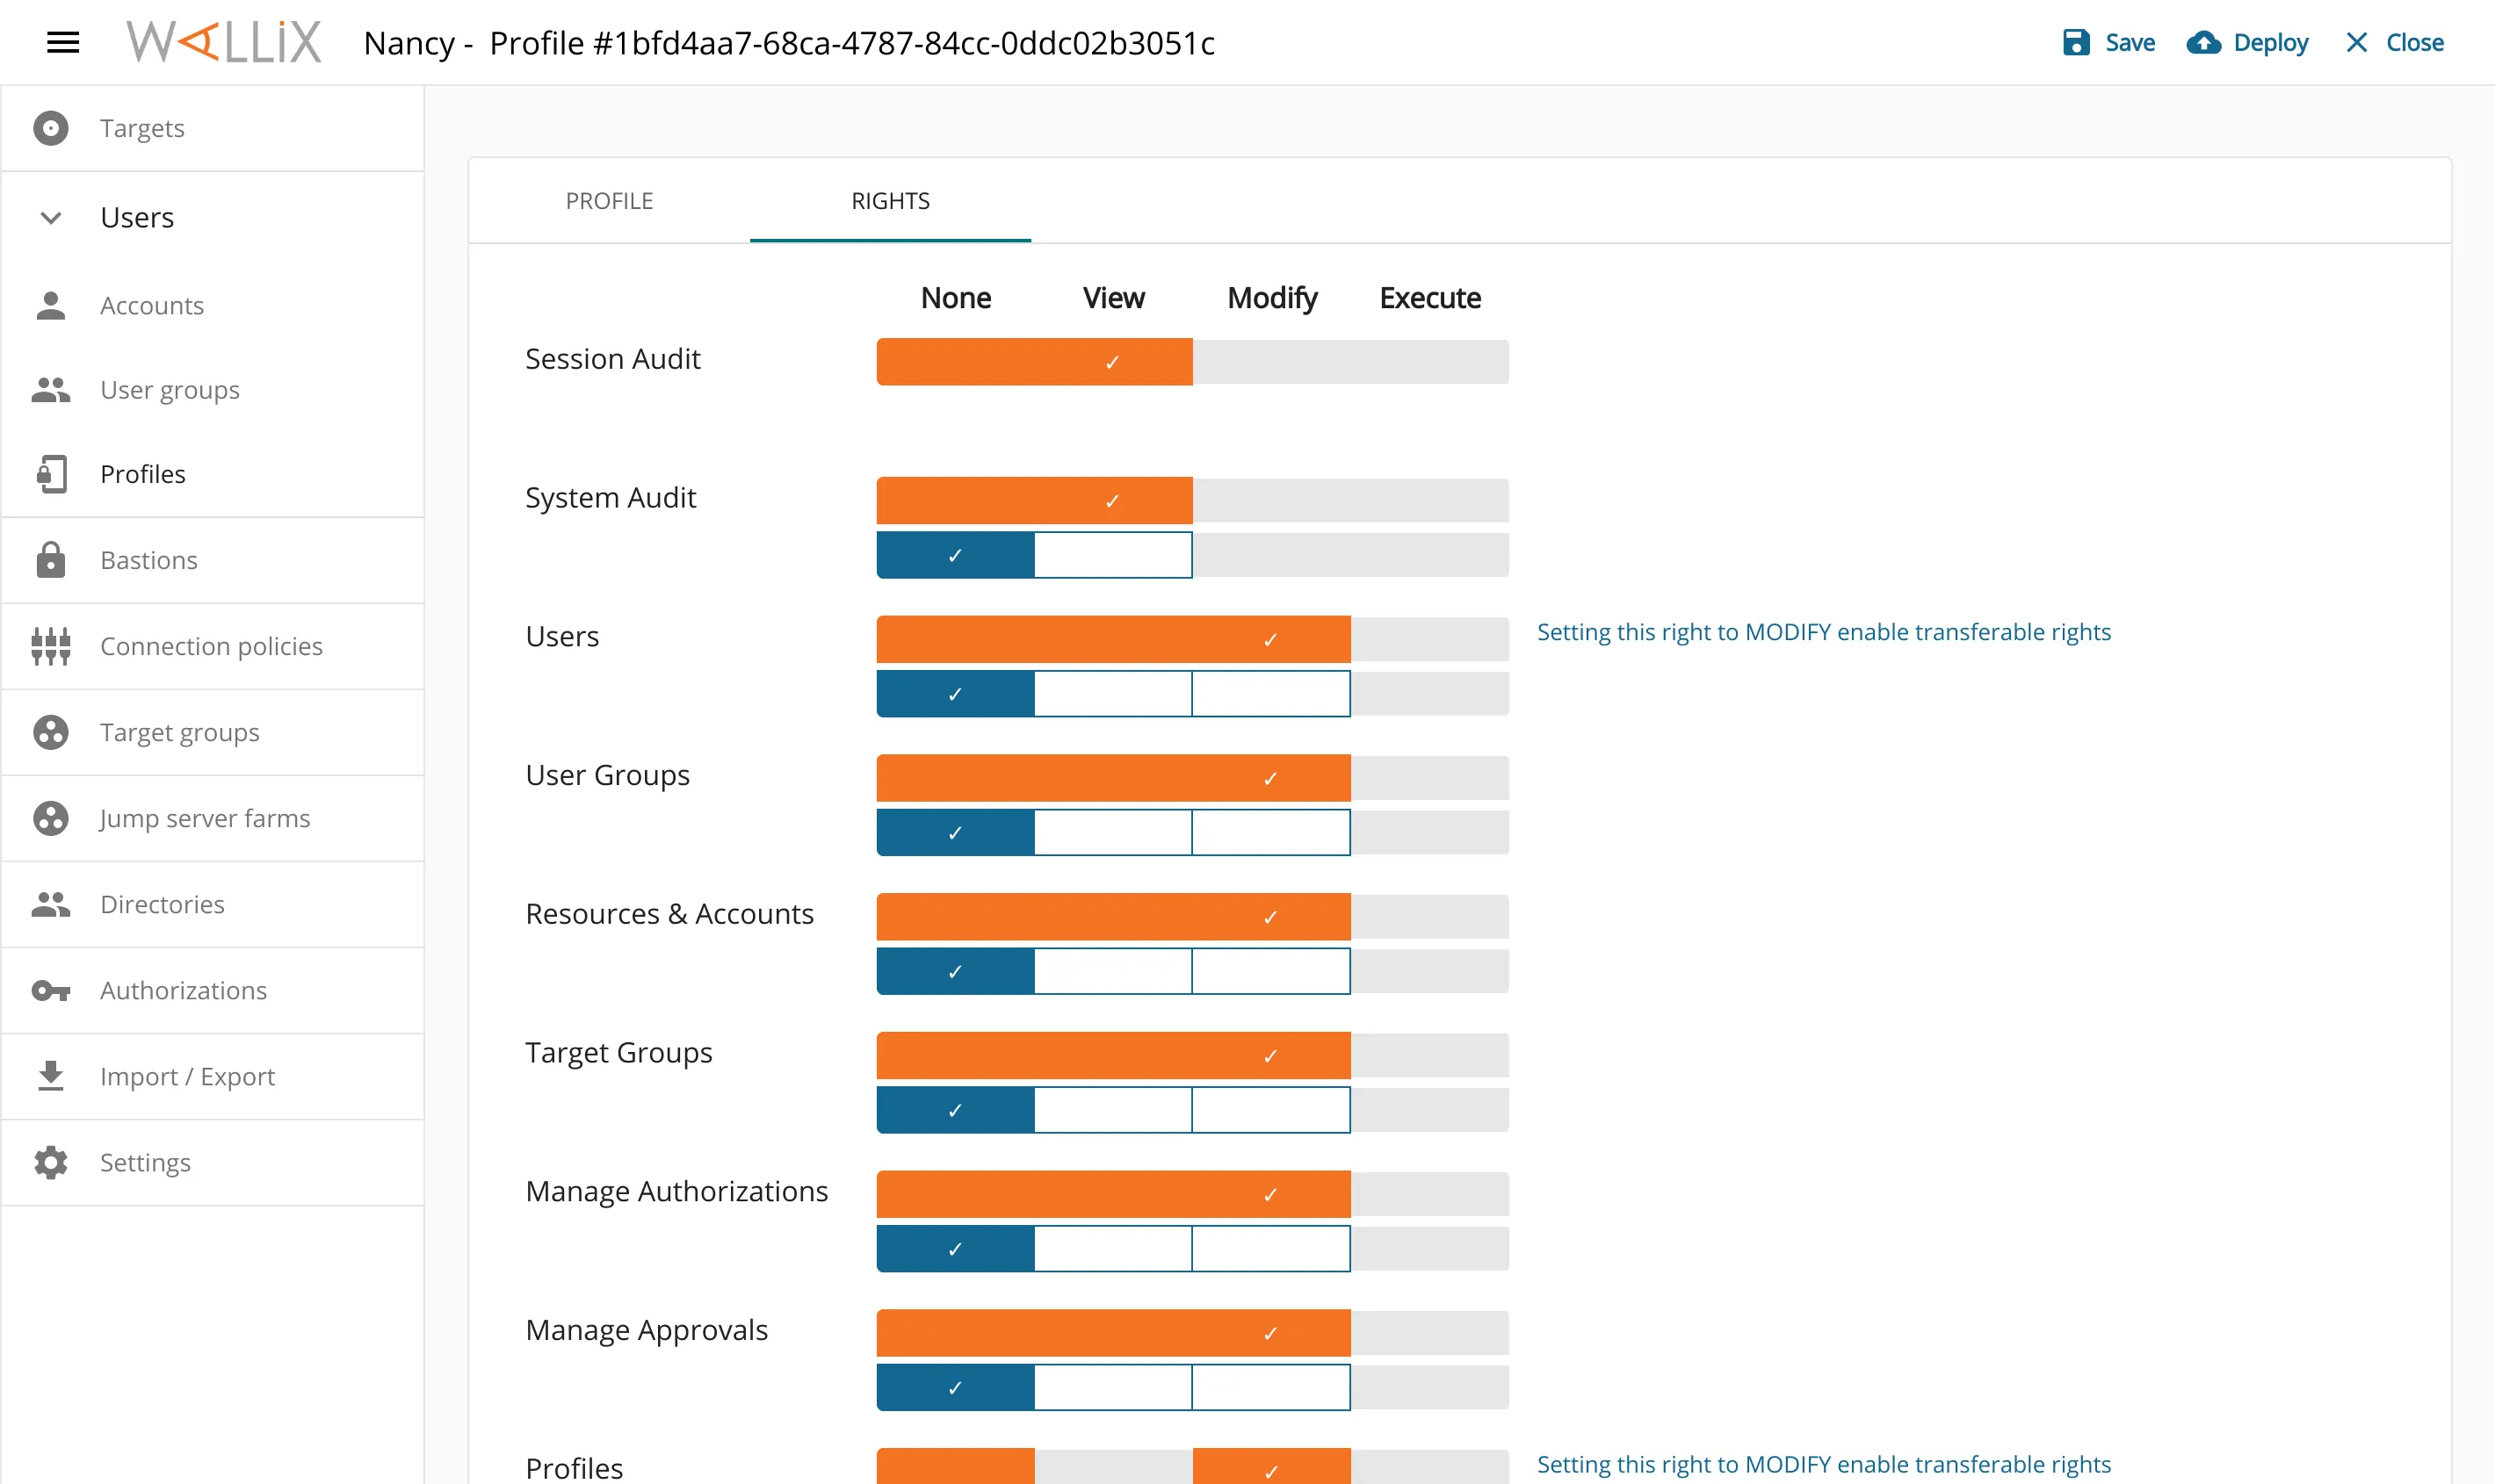Select User Groups blue View box
The image size is (2495, 1484).
(1113, 833)
